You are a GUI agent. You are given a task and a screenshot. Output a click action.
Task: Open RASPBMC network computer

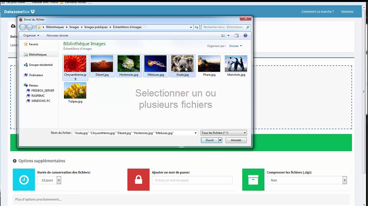coord(36,96)
